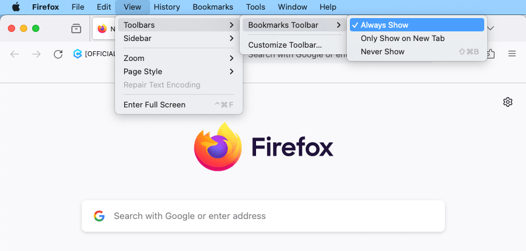Expand the Zoom submenu
This screenshot has width=526, height=251.
[179, 58]
